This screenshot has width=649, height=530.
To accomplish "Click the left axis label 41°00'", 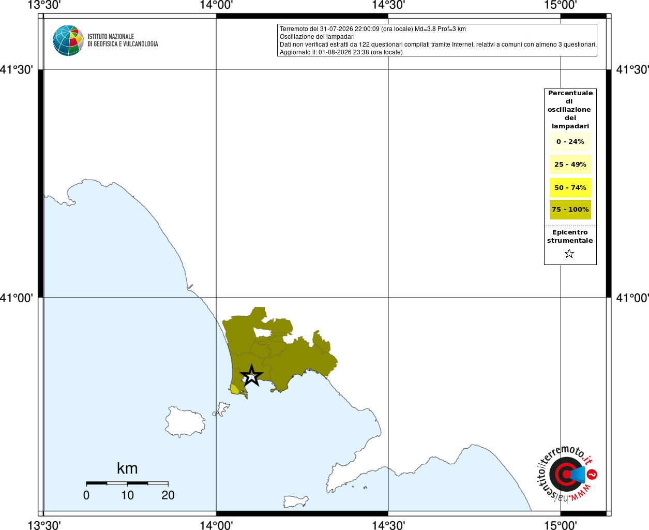I will pos(17,298).
